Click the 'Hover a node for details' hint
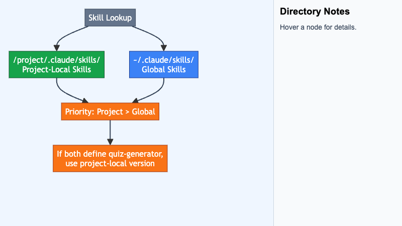402x226 pixels. 318,27
